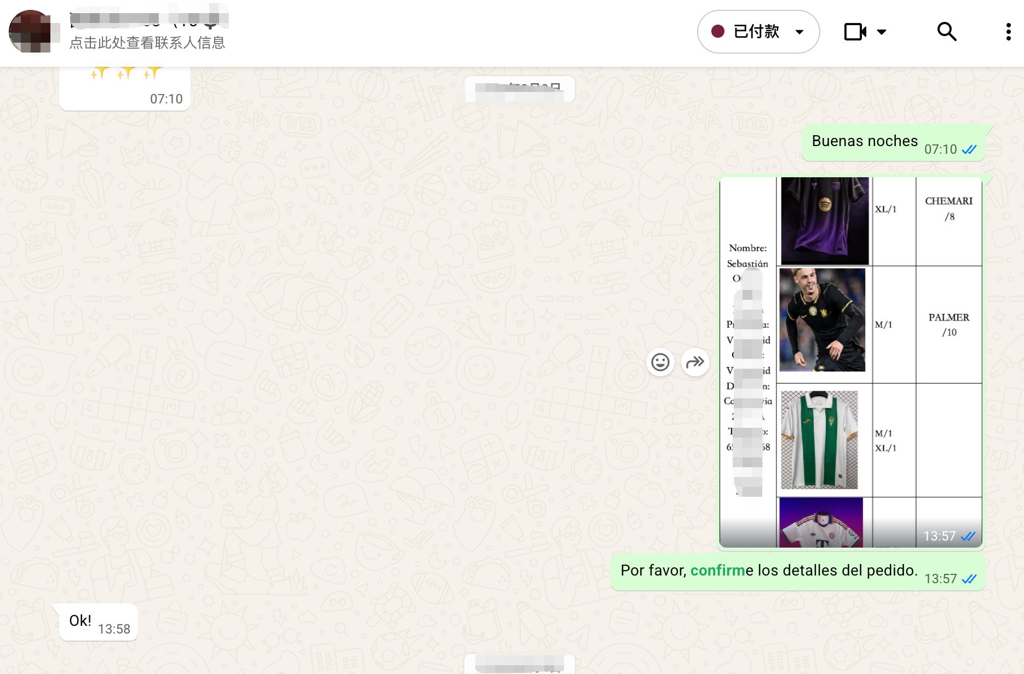React to the order image with emoji
Screen dimensions: 1024x674
tap(660, 362)
